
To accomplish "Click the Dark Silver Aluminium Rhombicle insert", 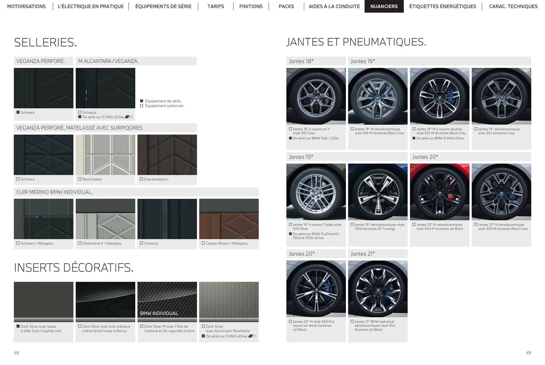I will click(x=229, y=302).
